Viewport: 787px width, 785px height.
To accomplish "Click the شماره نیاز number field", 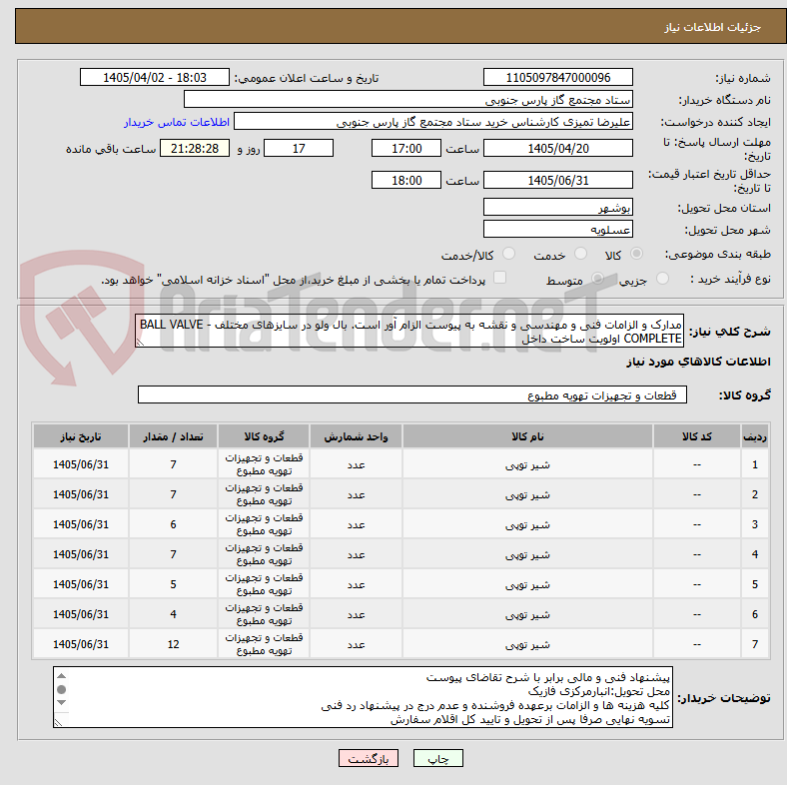I will click(x=558, y=77).
